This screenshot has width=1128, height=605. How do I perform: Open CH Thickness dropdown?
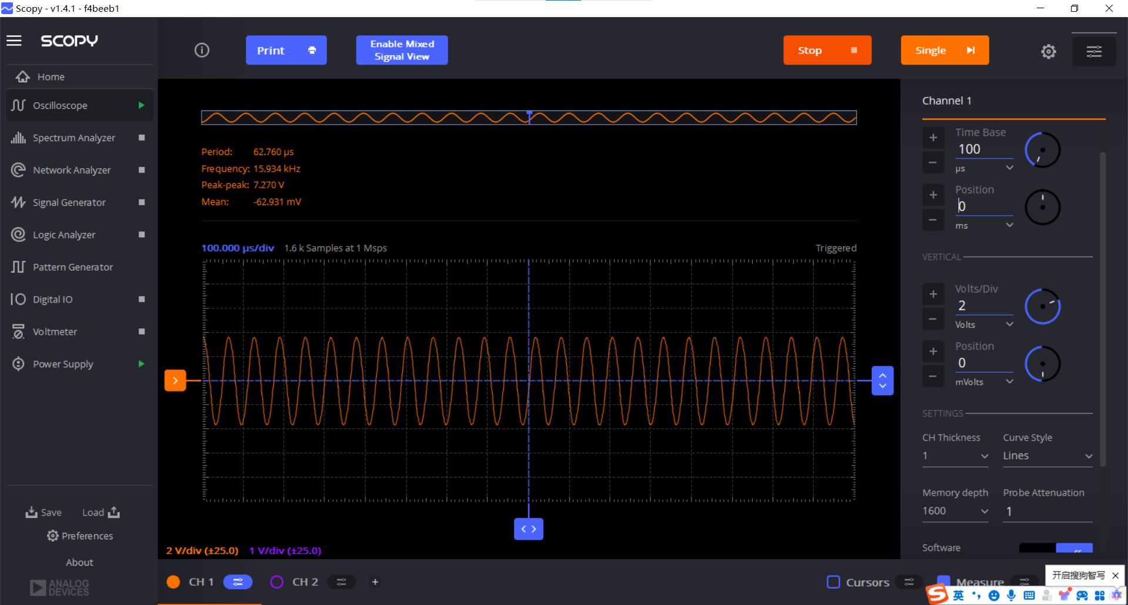point(955,456)
